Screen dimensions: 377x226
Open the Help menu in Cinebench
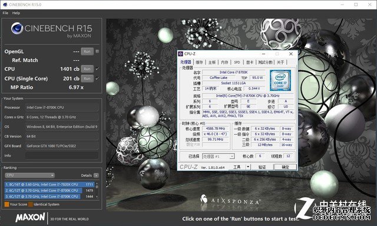tap(16, 13)
